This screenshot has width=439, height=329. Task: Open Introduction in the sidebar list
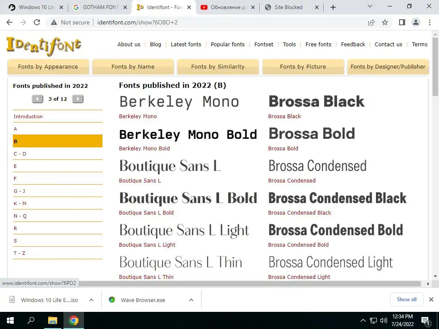click(x=58, y=117)
